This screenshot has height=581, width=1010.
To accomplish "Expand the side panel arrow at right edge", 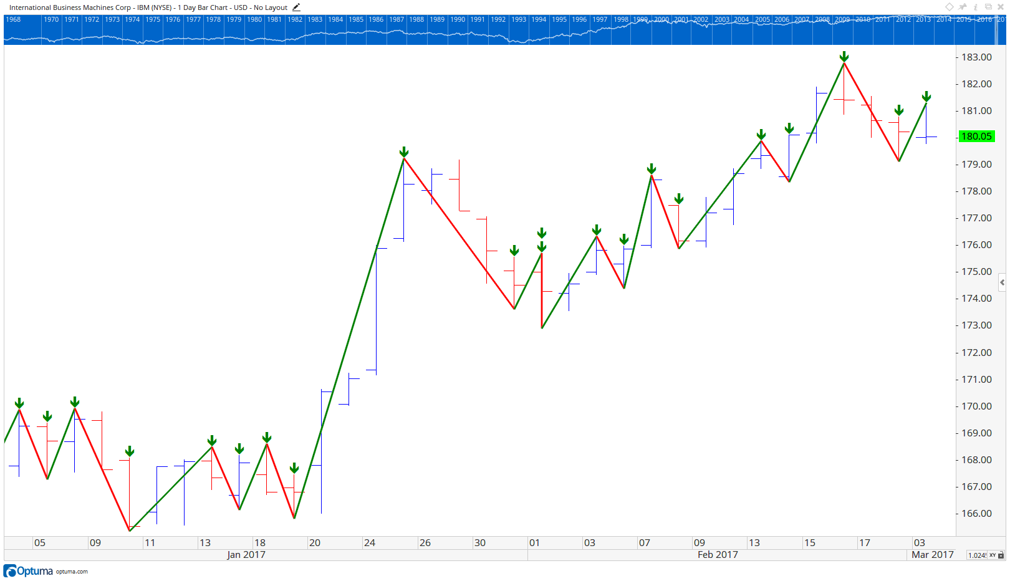I will coord(1002,282).
